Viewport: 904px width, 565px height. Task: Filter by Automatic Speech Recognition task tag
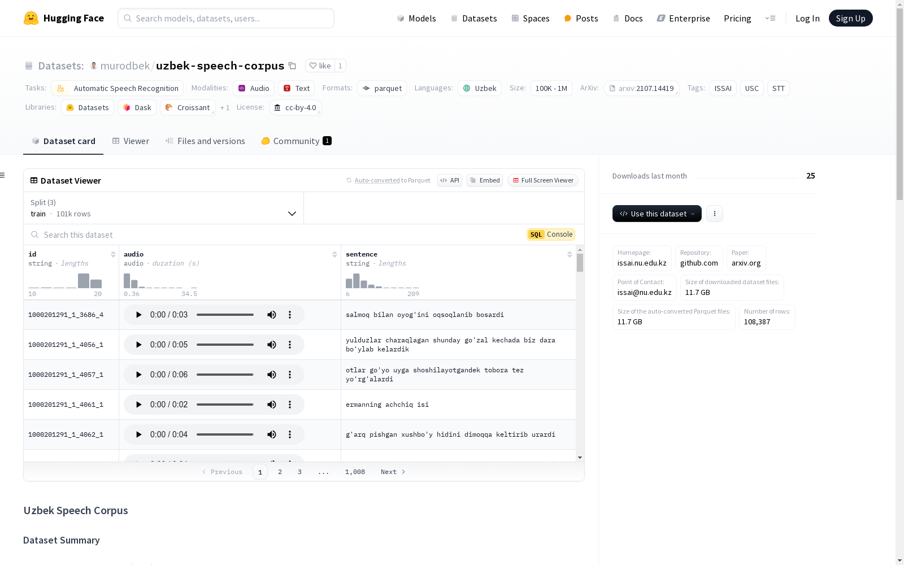tap(118, 88)
